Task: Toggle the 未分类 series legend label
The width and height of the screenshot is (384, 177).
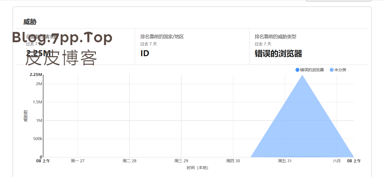Action: click(340, 70)
